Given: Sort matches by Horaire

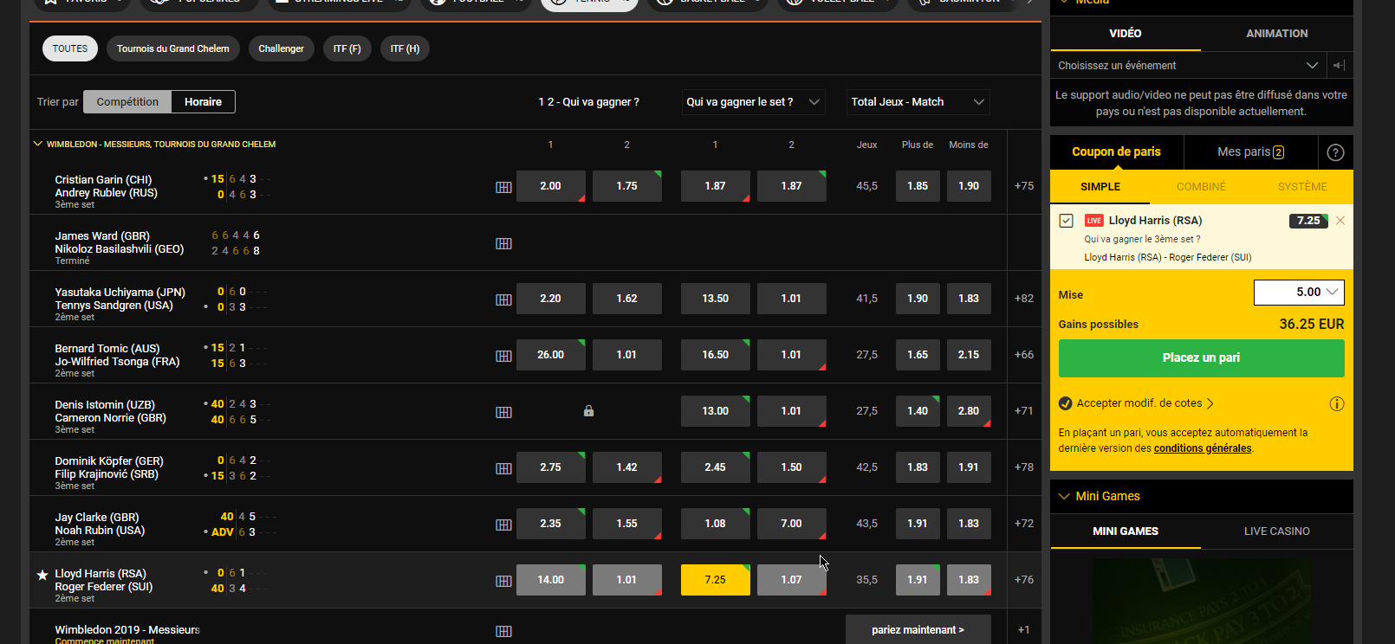Looking at the screenshot, I should click(x=203, y=101).
